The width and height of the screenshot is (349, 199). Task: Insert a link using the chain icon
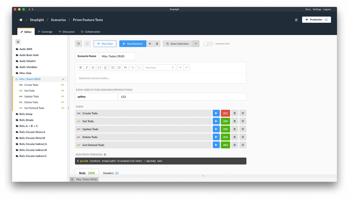click(x=133, y=67)
